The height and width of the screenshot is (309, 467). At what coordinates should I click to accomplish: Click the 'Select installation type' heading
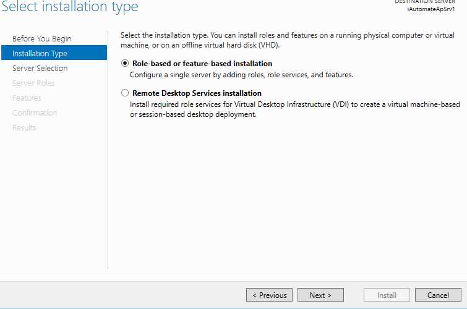[x=71, y=7]
